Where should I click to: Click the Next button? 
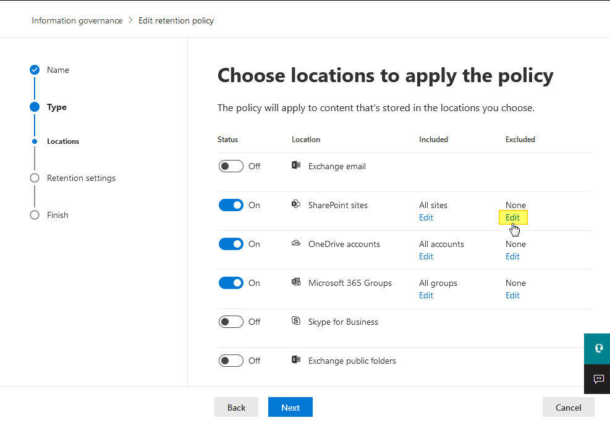click(x=290, y=407)
